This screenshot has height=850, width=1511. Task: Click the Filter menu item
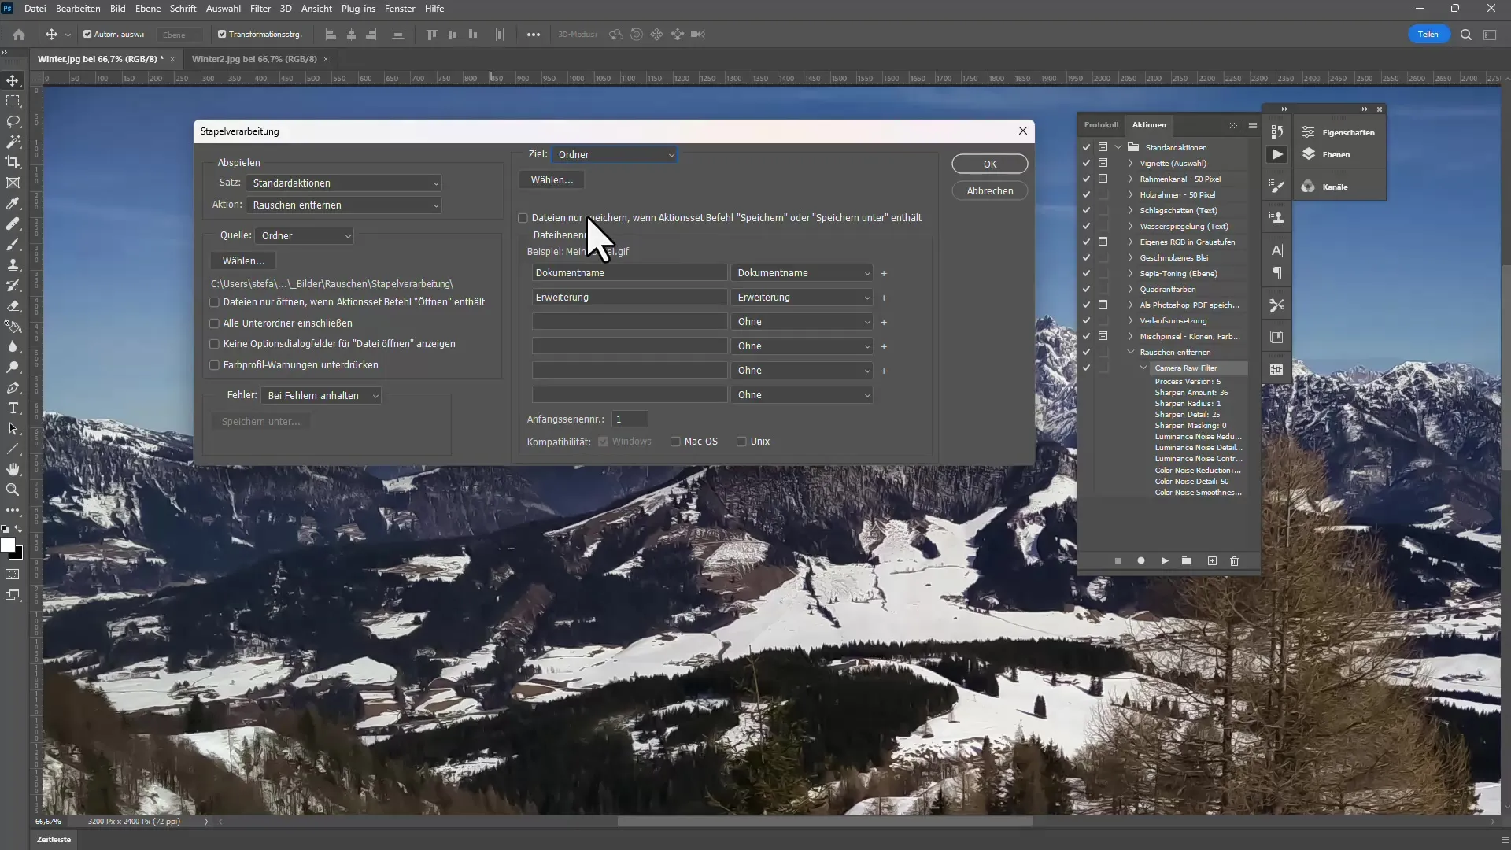(260, 9)
